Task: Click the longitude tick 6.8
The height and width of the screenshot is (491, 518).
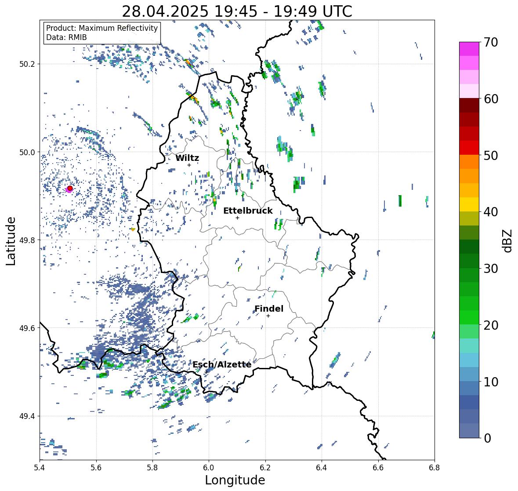Action: pos(435,467)
